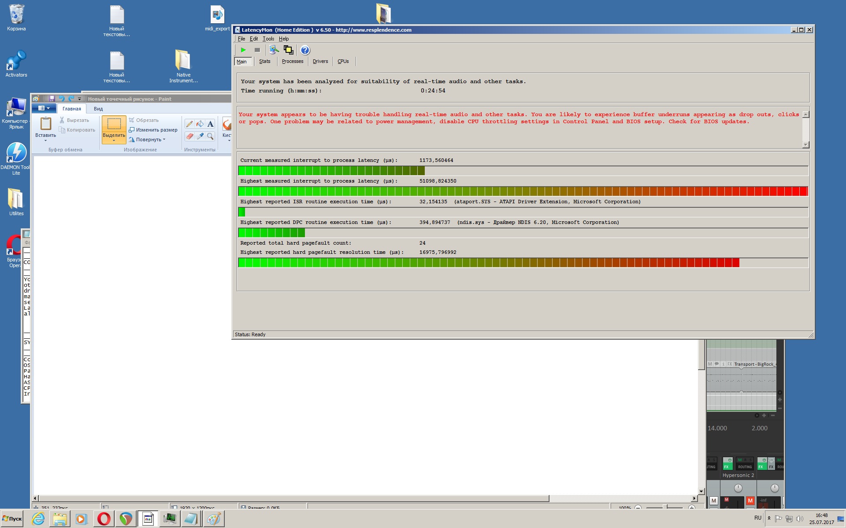Switch to the Drivers tab

(x=320, y=62)
